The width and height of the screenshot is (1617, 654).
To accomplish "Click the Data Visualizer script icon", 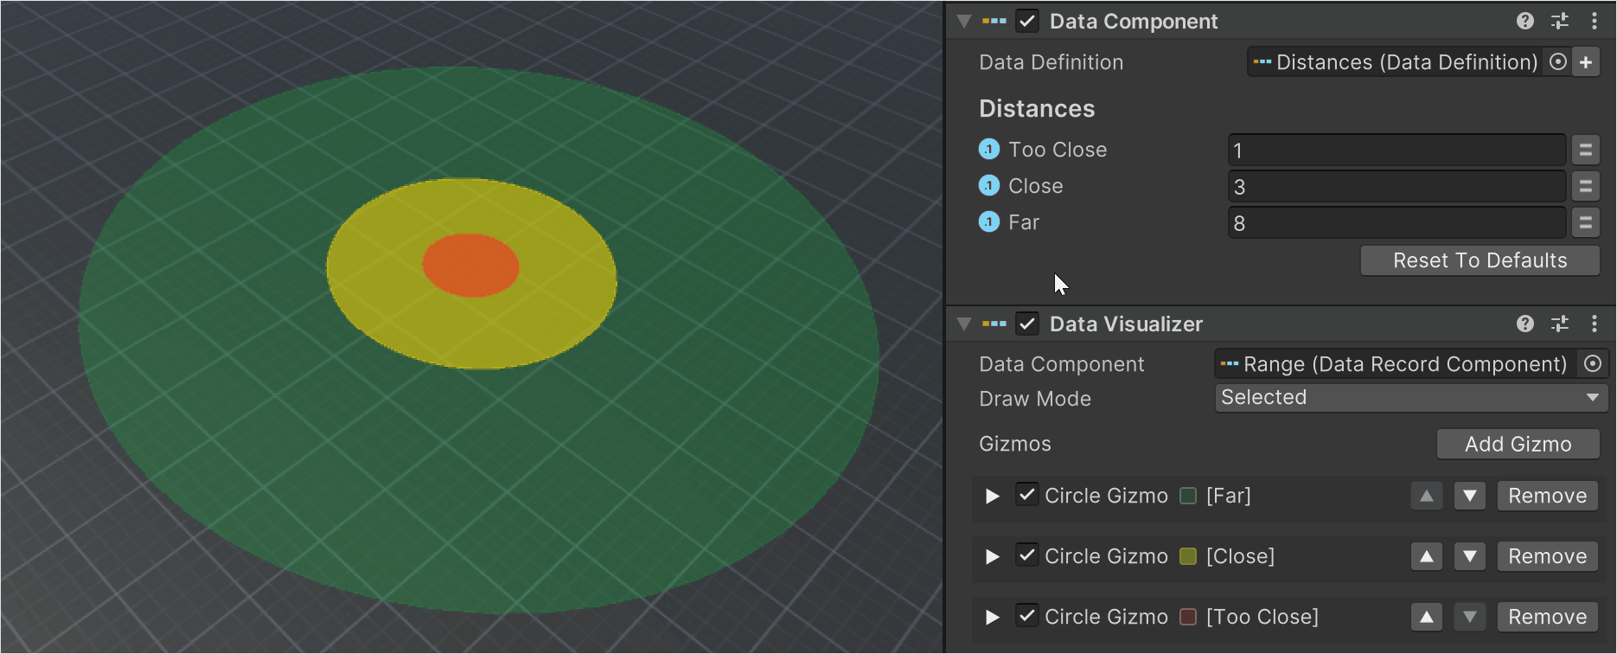I will (x=994, y=324).
